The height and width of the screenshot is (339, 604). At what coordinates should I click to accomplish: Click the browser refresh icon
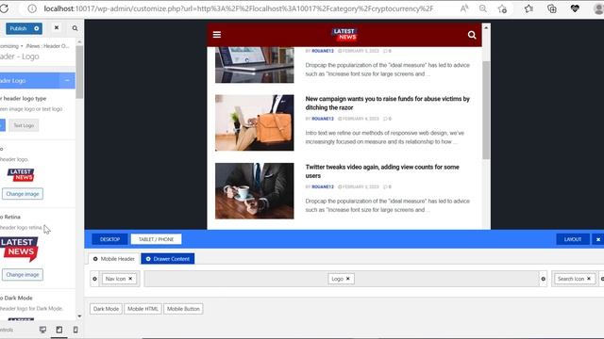click(x=4, y=8)
